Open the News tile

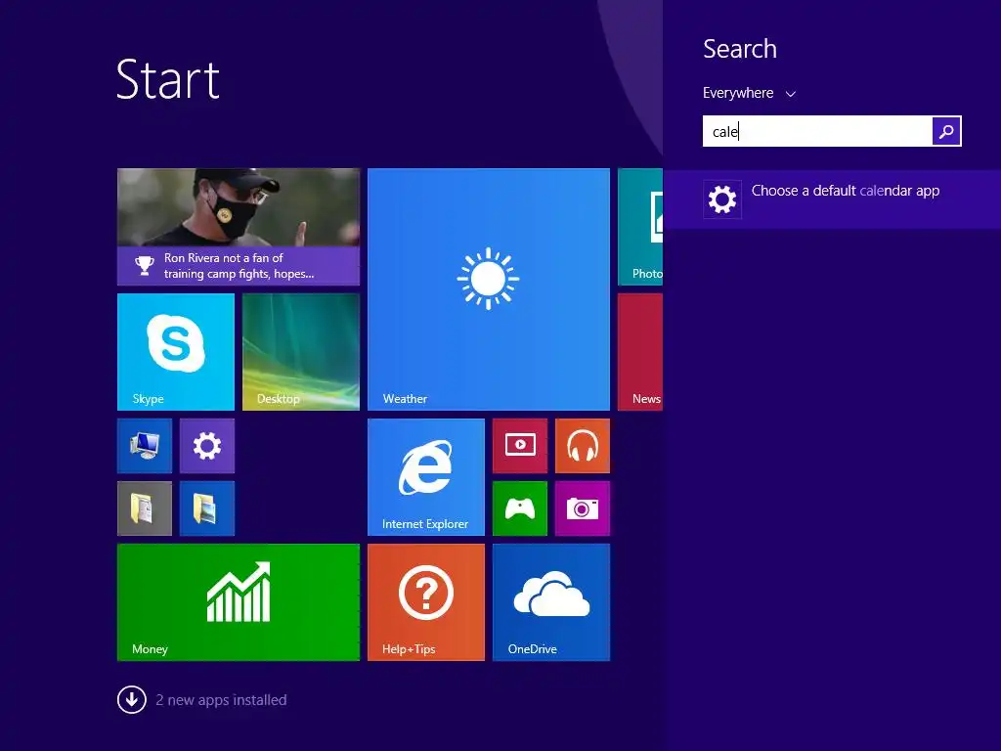pyautogui.click(x=640, y=352)
